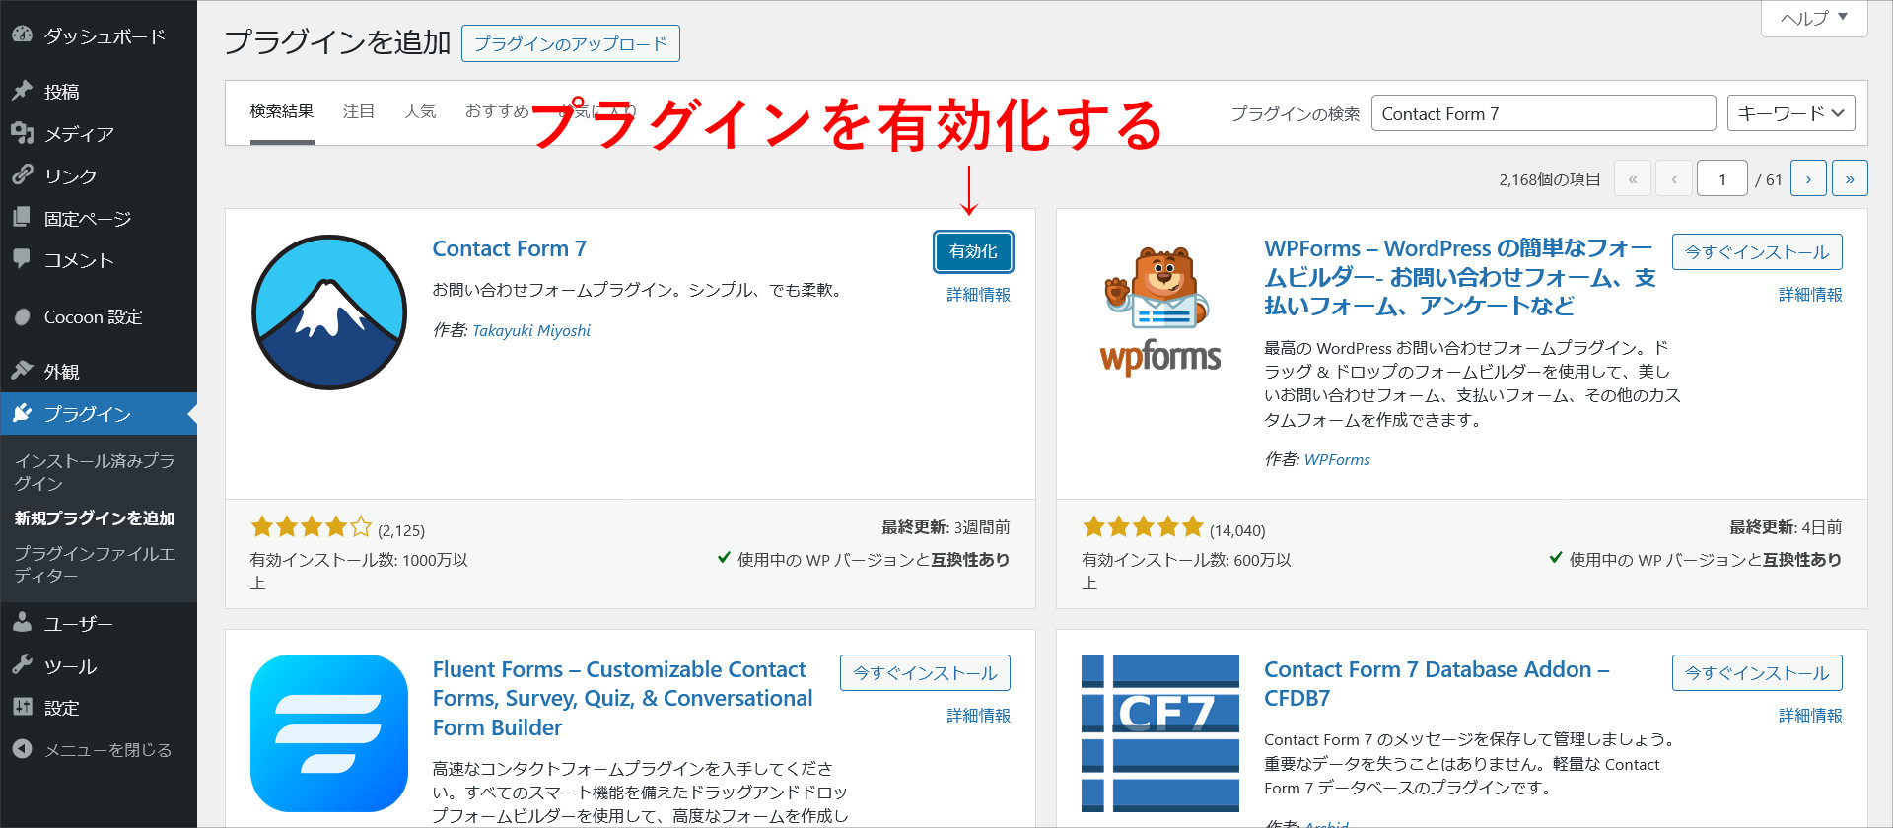This screenshot has height=828, width=1893.
Task: Click the WPForms five star rating
Action: click(x=1144, y=527)
